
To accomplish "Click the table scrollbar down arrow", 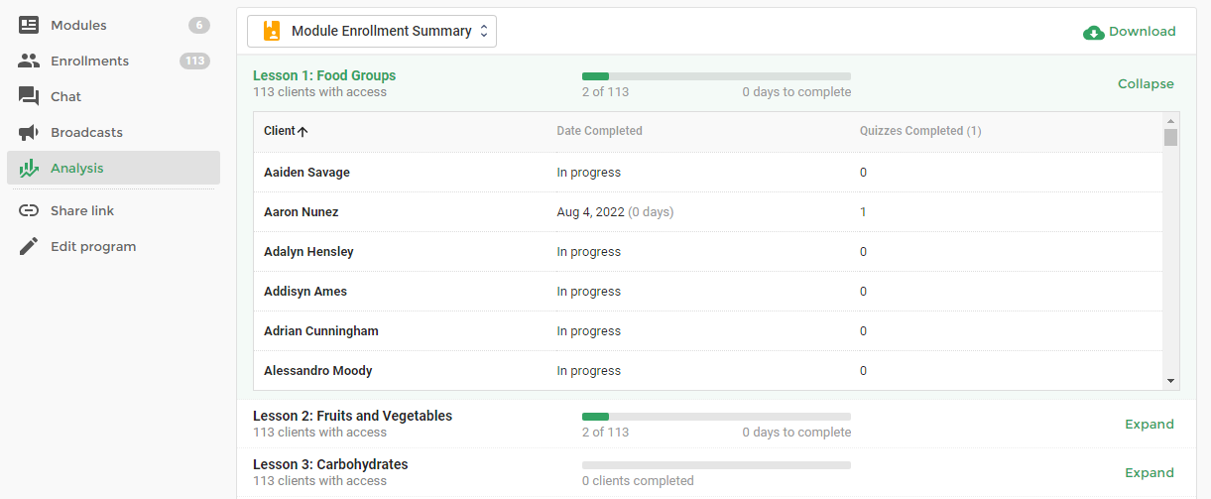I will (1170, 381).
